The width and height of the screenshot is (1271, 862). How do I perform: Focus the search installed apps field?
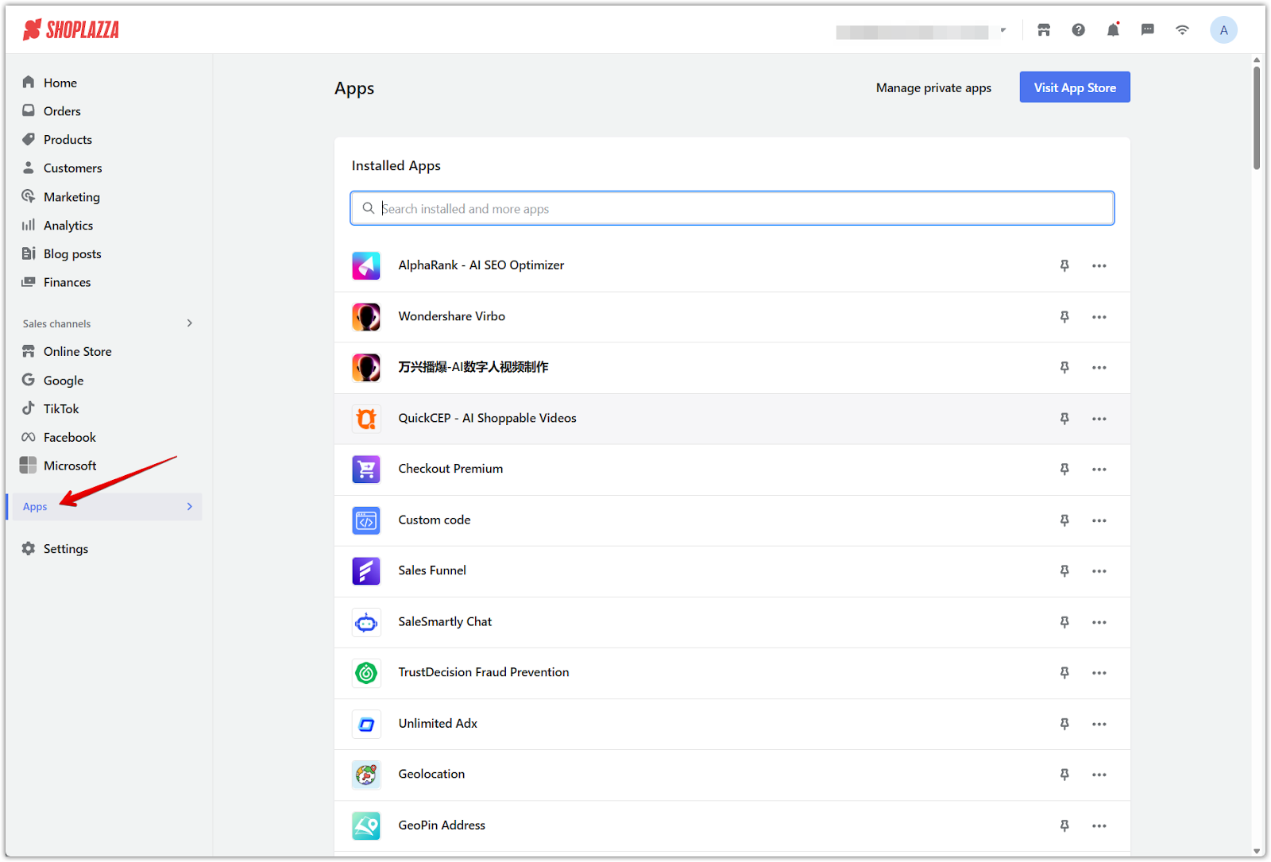point(732,208)
